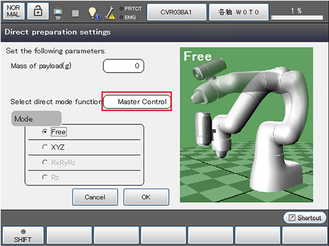
Task: Click the NORMAL status button
Action: click(x=14, y=11)
